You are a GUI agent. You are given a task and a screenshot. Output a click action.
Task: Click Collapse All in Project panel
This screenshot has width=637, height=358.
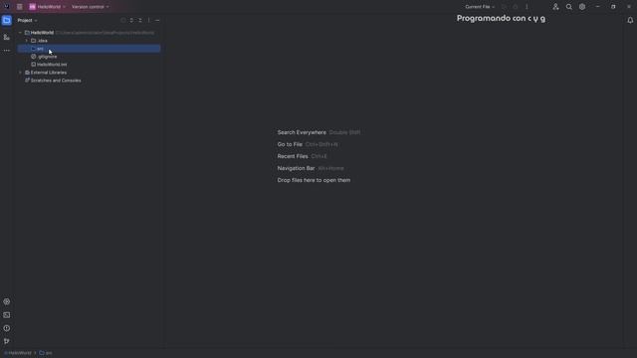point(140,20)
